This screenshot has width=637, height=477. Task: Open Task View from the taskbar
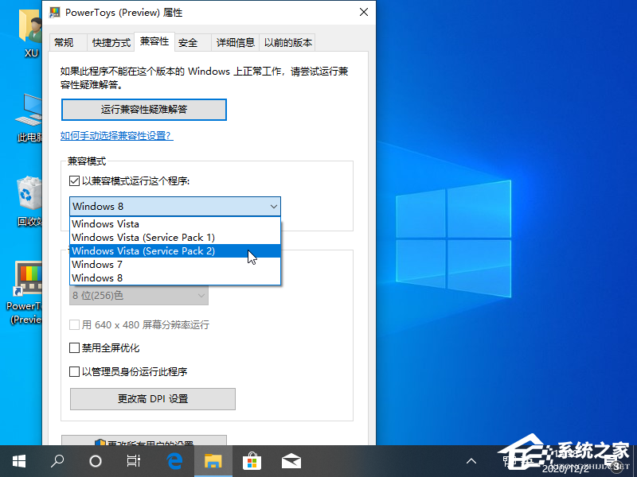coord(134,460)
